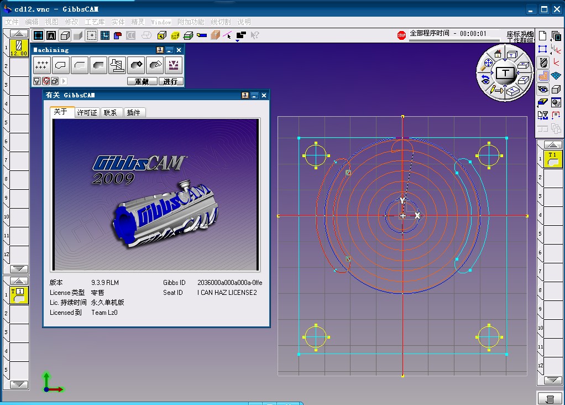Toggle the Render eye icon in right palette
Viewport: 565px width, 405px height.
coord(543,89)
